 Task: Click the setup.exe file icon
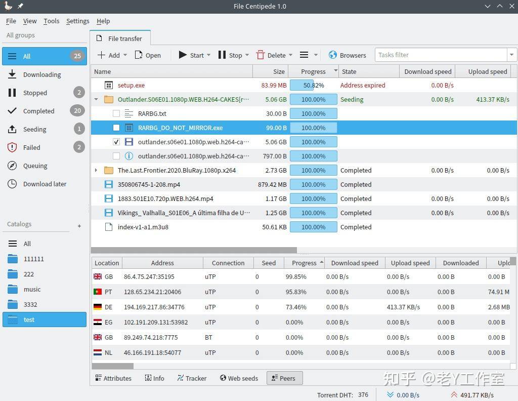point(109,85)
